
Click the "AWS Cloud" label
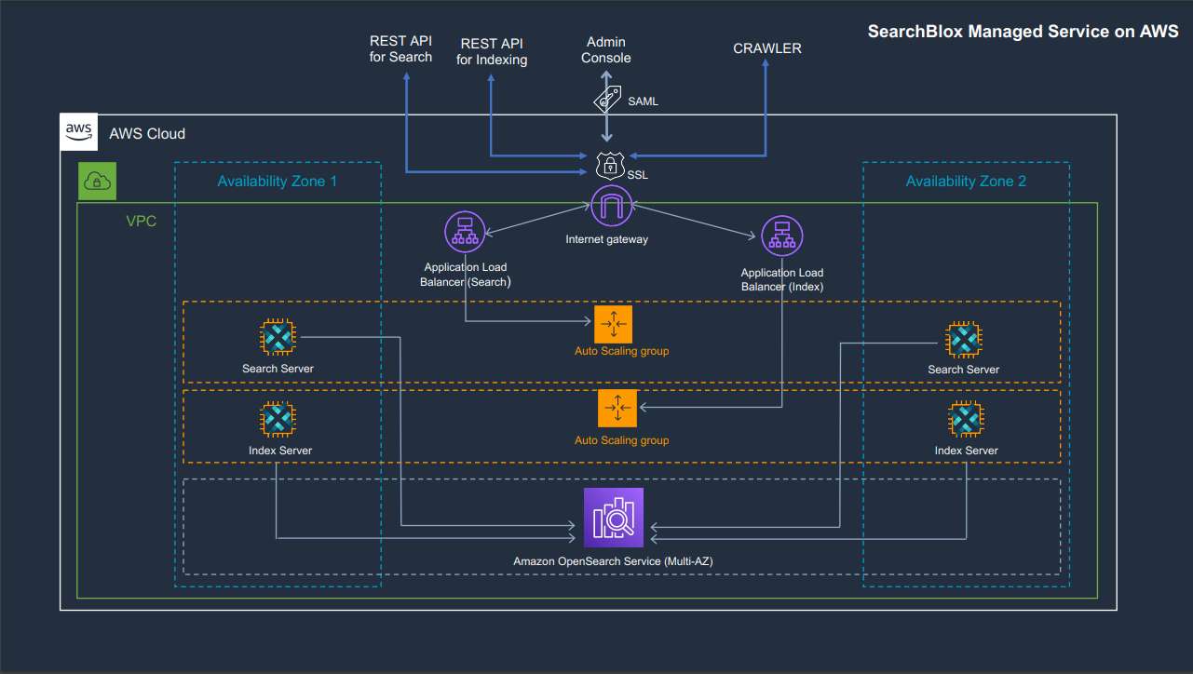click(x=147, y=133)
